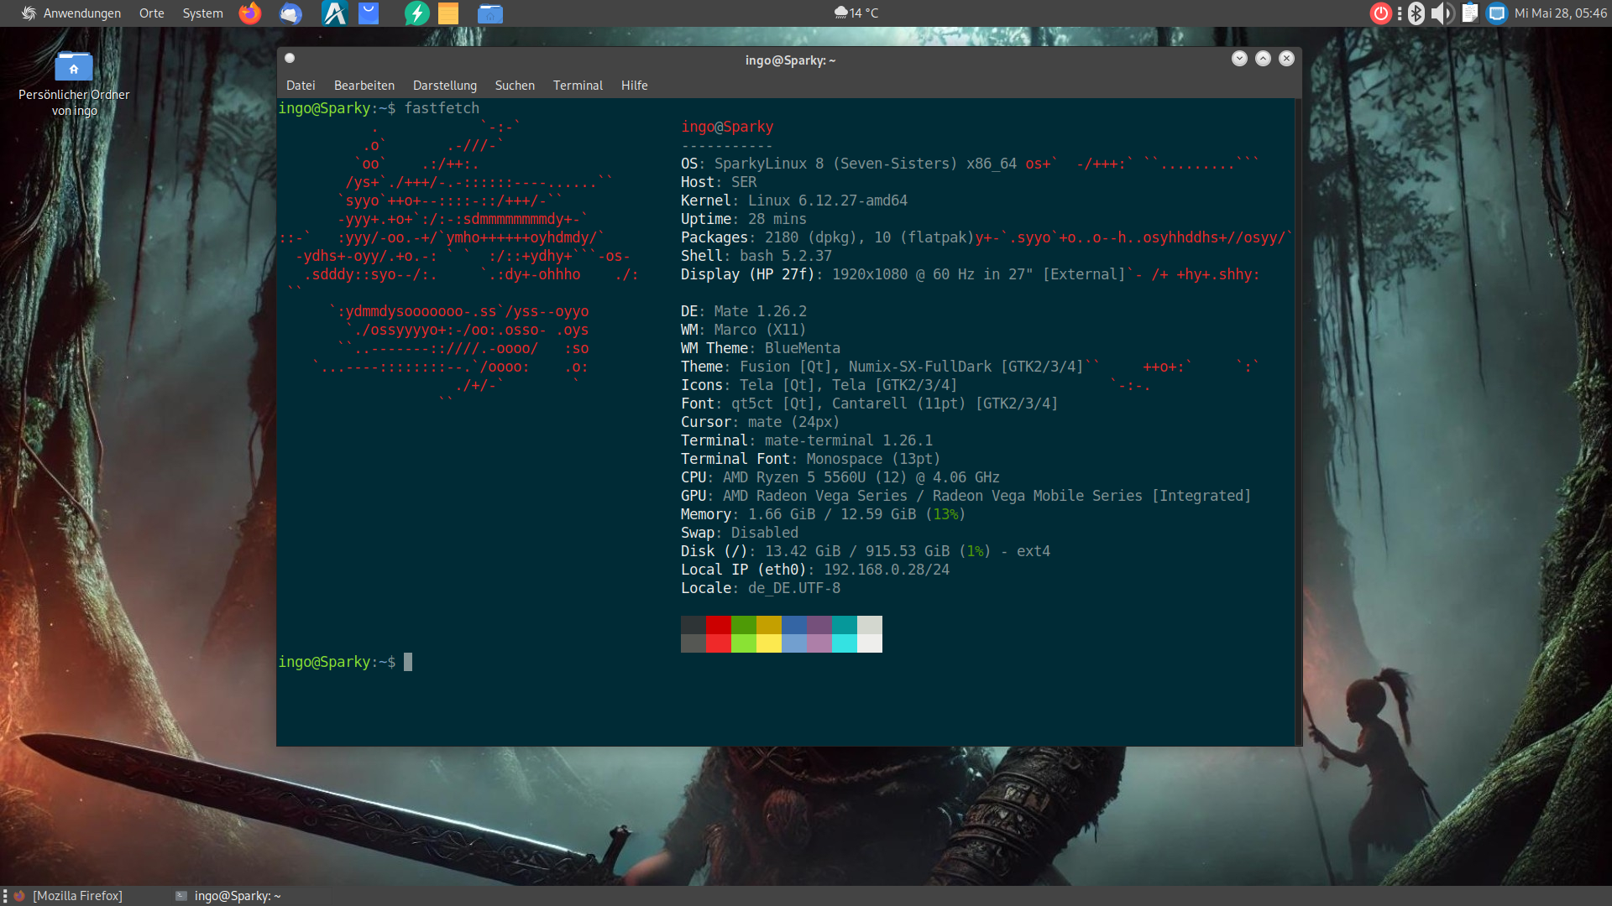
Task: Click the red color block in fastfetch palette
Action: pos(719,625)
